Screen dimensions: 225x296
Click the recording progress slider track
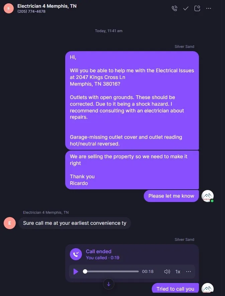112,272
